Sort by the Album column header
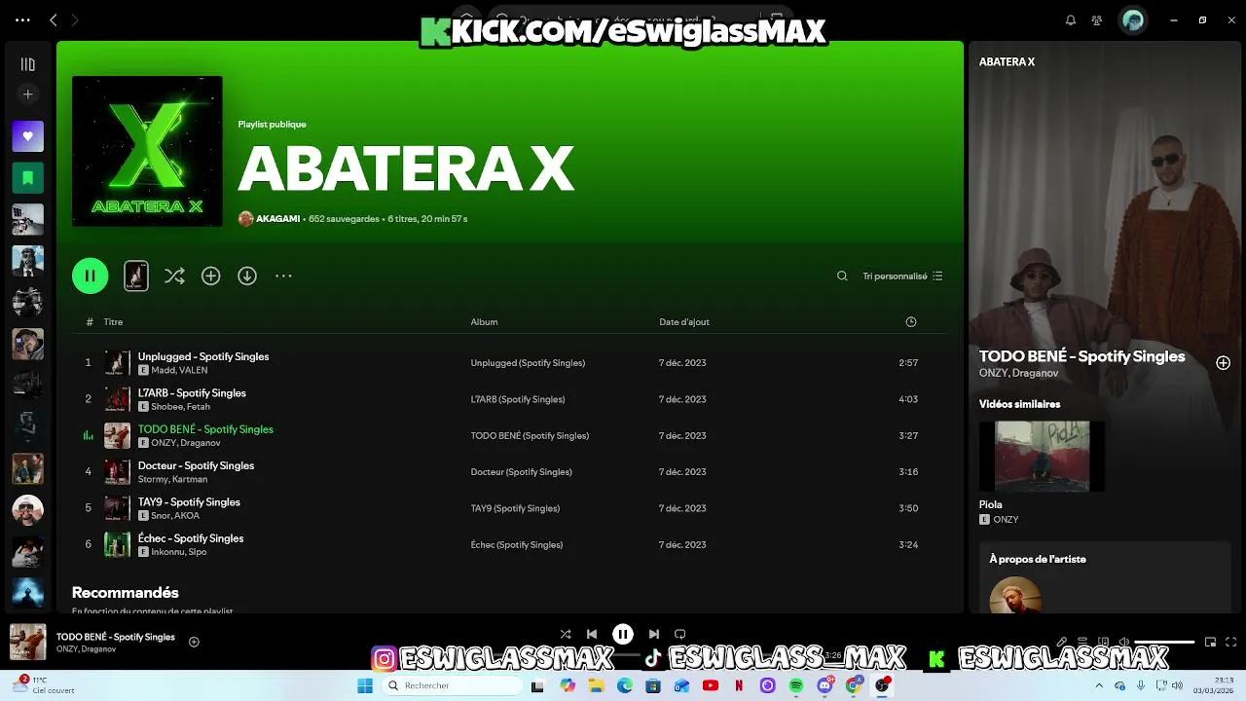This screenshot has height=701, width=1246. tap(484, 322)
